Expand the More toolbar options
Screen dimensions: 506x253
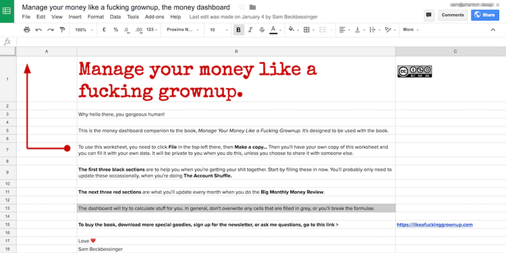[x=410, y=30]
